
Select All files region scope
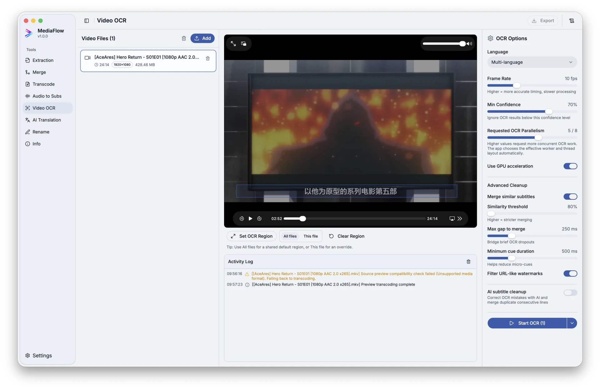(x=290, y=236)
